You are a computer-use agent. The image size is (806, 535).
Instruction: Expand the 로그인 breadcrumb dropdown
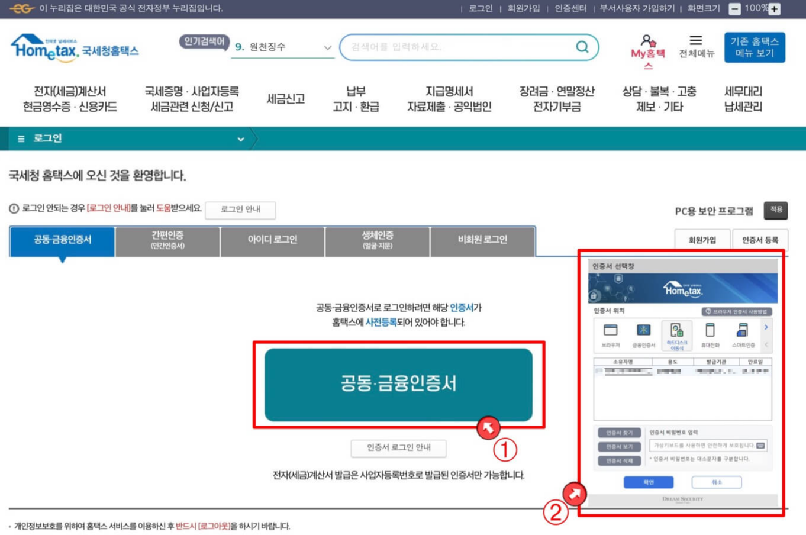241,139
